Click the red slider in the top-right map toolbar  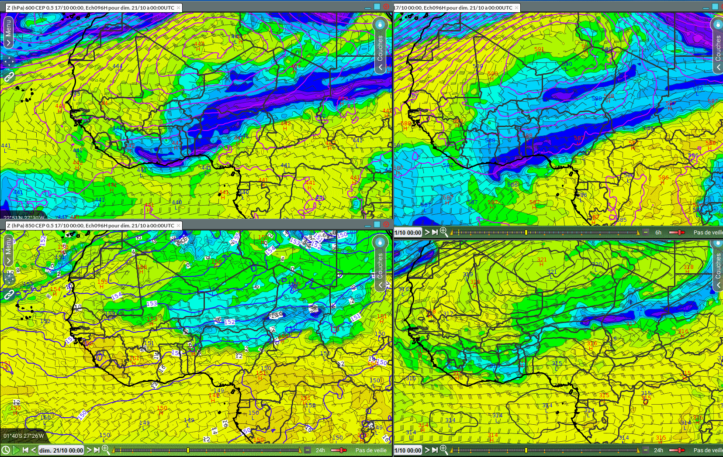click(x=677, y=233)
